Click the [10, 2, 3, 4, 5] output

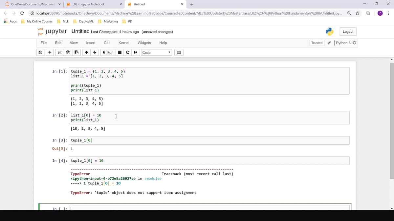[x=88, y=129]
